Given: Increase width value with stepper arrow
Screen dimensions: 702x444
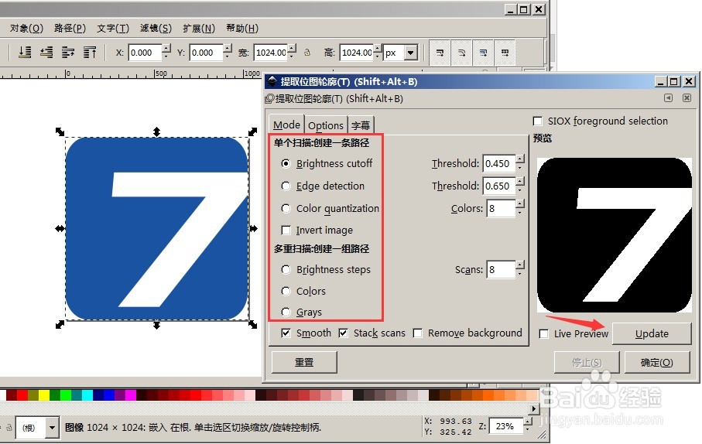Looking at the screenshot, I should click(293, 48).
